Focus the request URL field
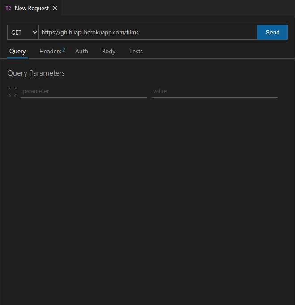 148,32
